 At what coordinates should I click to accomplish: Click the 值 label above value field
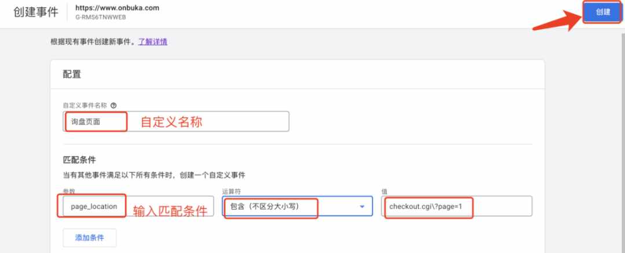(384, 191)
